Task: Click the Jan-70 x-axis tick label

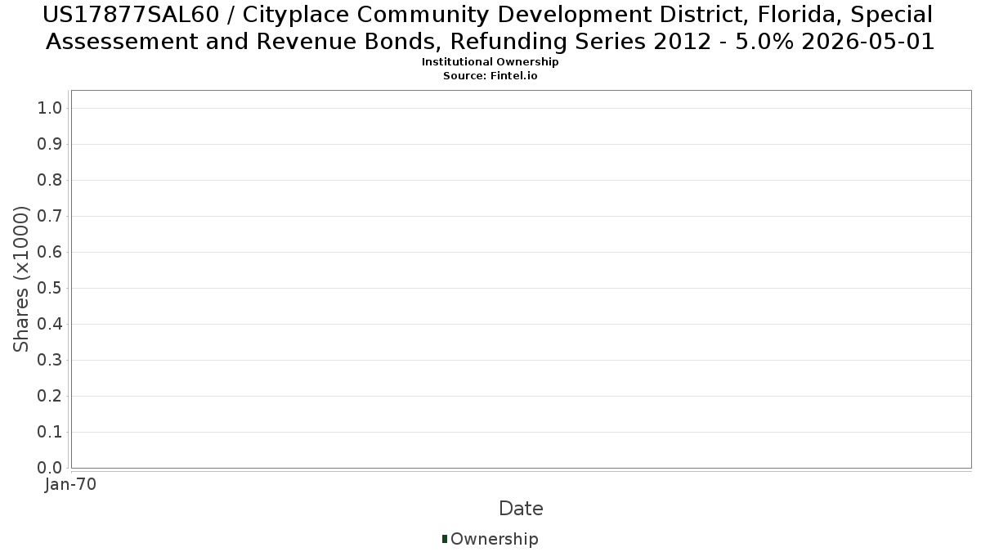Action: pos(70,485)
